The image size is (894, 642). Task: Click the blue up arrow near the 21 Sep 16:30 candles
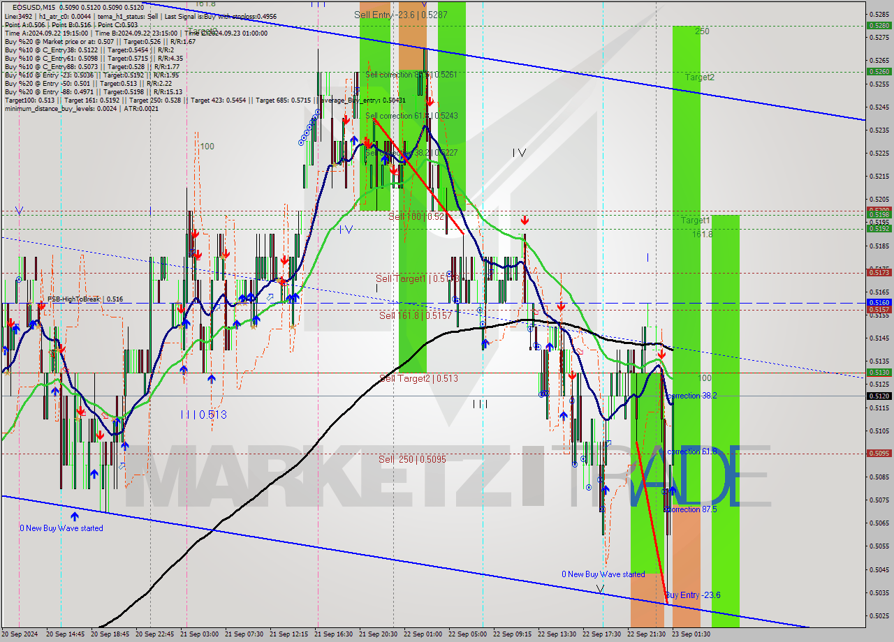point(355,140)
